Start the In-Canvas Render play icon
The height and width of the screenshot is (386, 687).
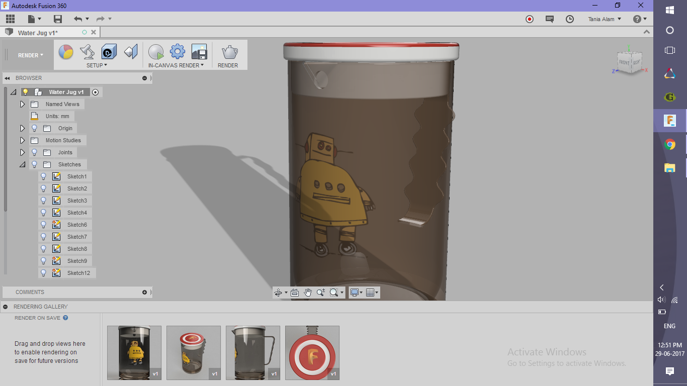[x=156, y=51]
